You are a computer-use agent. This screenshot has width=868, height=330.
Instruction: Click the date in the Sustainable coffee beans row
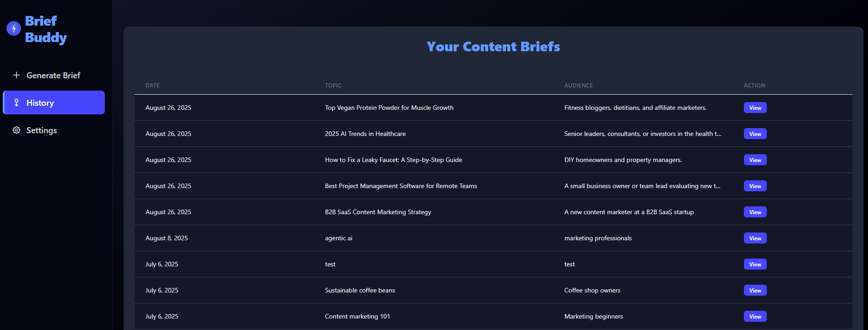pyautogui.click(x=162, y=290)
